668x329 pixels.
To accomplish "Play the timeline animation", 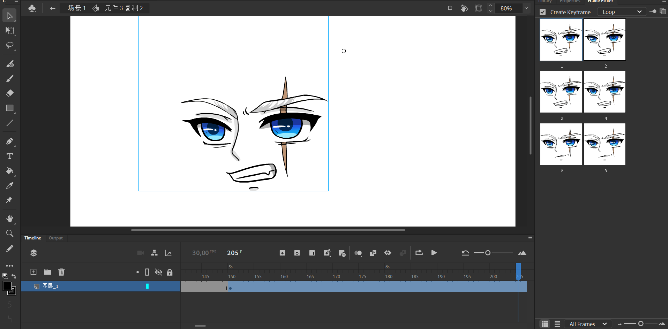I will click(x=434, y=253).
